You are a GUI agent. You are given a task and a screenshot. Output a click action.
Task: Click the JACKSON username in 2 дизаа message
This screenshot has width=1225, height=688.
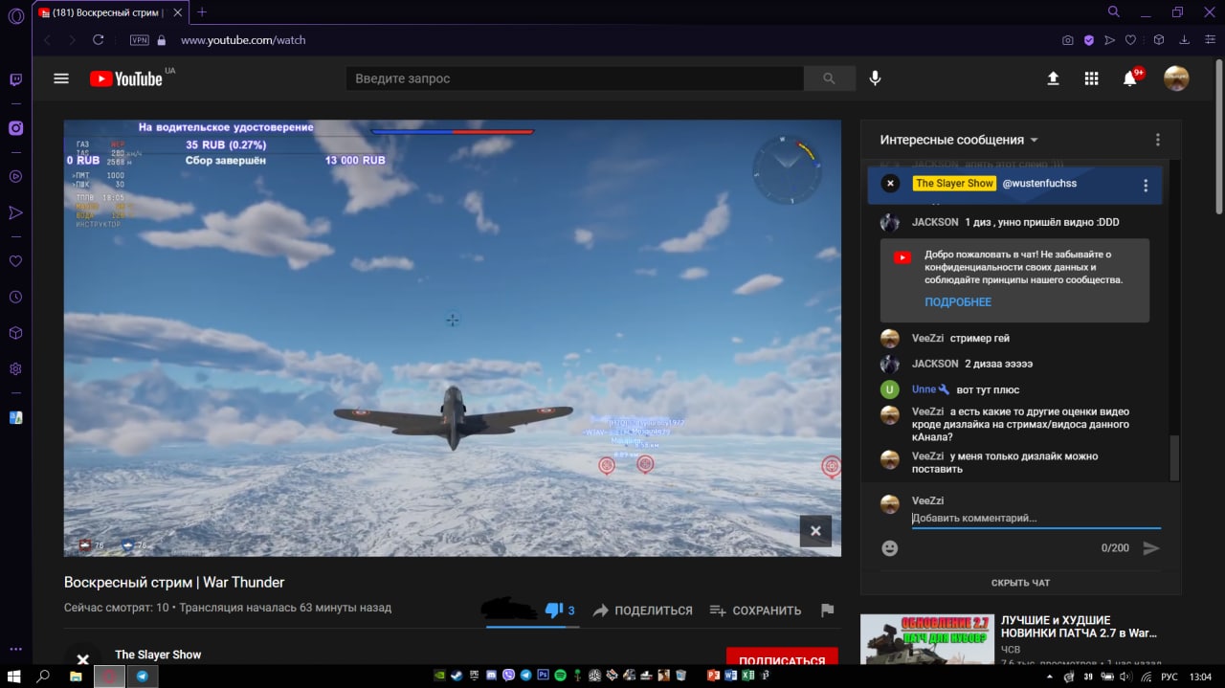point(935,364)
